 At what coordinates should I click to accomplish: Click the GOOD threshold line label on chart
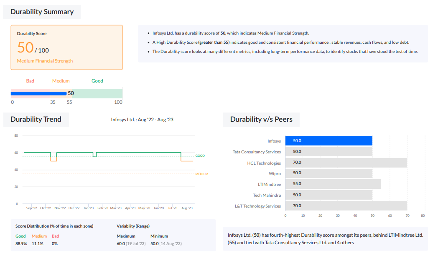200,156
